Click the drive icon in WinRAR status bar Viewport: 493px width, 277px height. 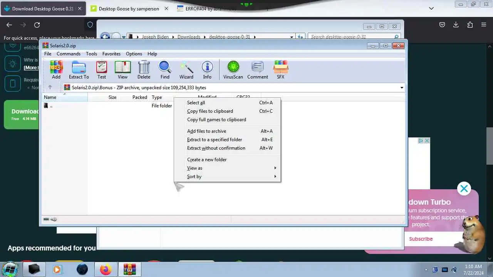point(46,219)
